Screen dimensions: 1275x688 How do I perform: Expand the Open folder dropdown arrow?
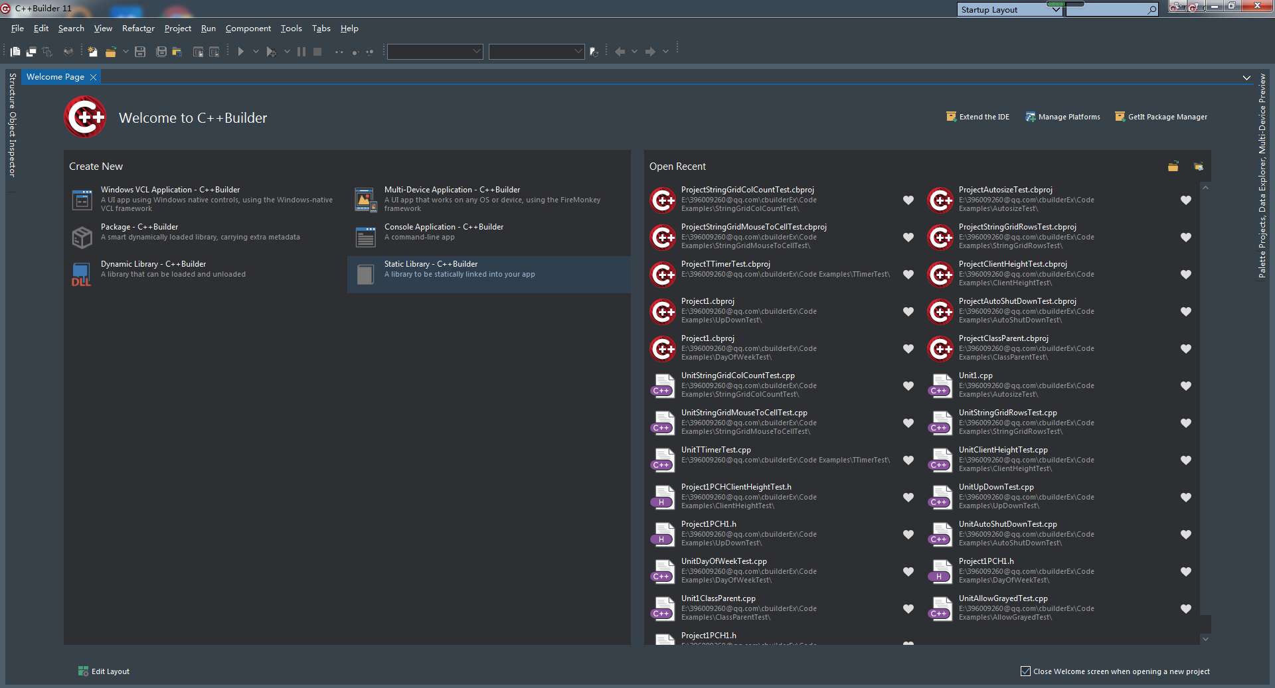(x=126, y=52)
